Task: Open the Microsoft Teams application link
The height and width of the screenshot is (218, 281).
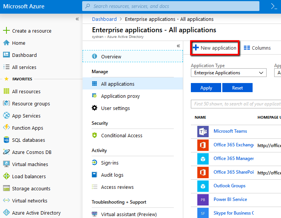Action: tap(230, 131)
